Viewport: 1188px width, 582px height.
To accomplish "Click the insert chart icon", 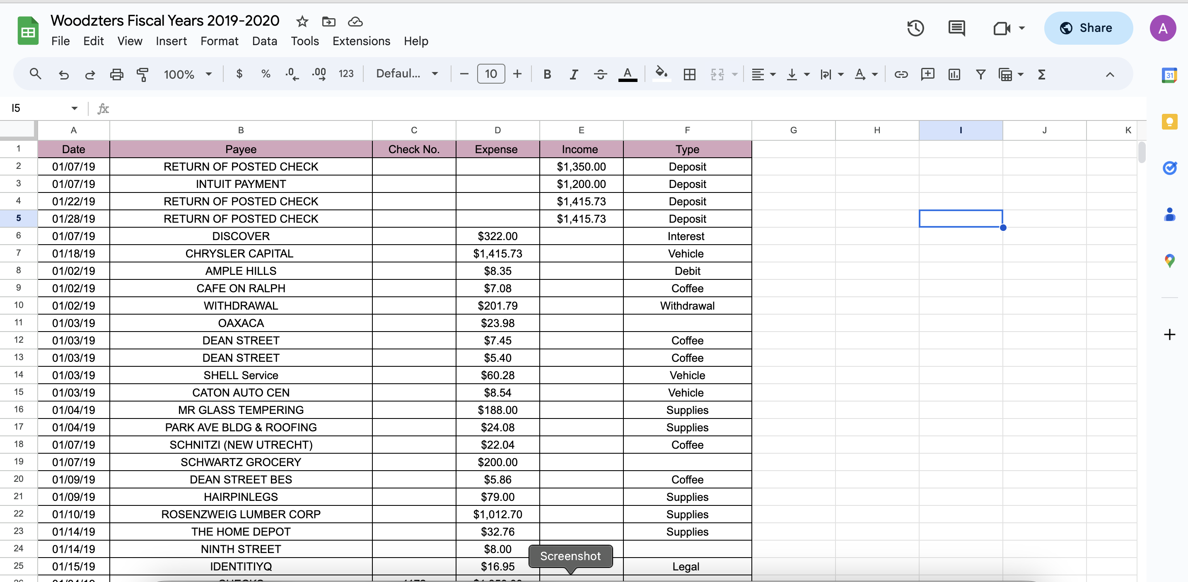I will (954, 74).
